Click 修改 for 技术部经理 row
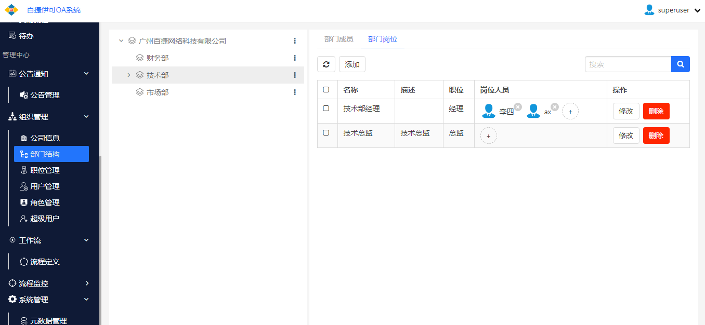Screen dimensions: 705x325 (x=626, y=111)
